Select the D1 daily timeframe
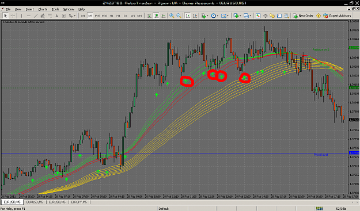 [x=126, y=16]
